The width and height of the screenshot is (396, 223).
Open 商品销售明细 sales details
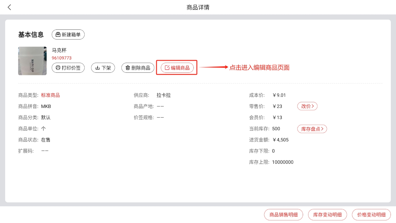(x=283, y=215)
